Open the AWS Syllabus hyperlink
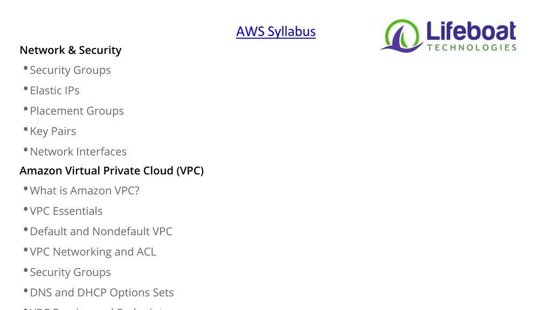The height and width of the screenshot is (310, 552). coord(275,32)
